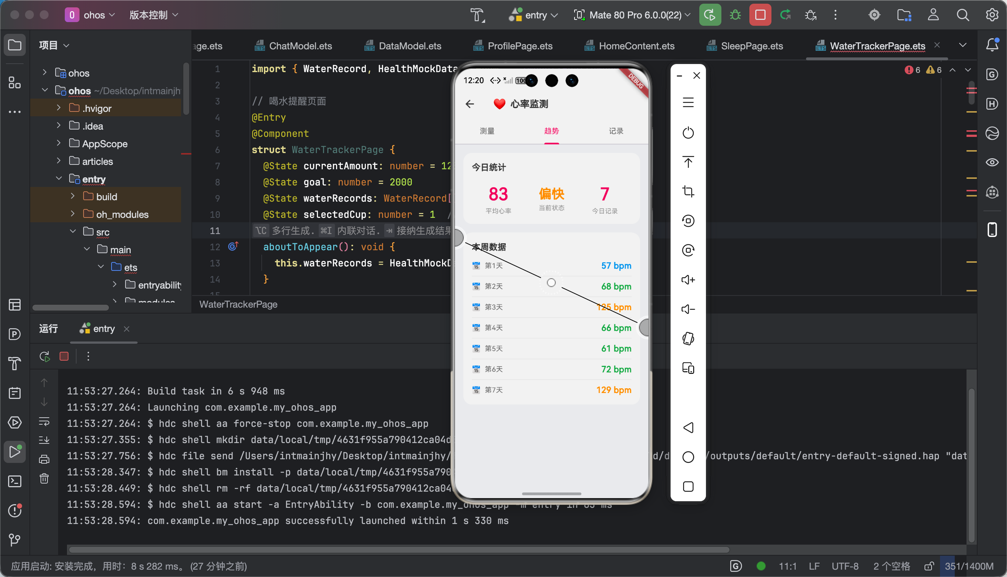The image size is (1007, 577).
Task: Toggle the Run tool window button
Action: pos(15,452)
